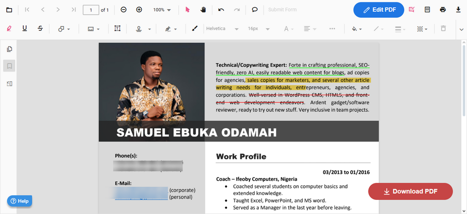
Task: Pick the ink brush drawing tool
Action: tap(195, 29)
